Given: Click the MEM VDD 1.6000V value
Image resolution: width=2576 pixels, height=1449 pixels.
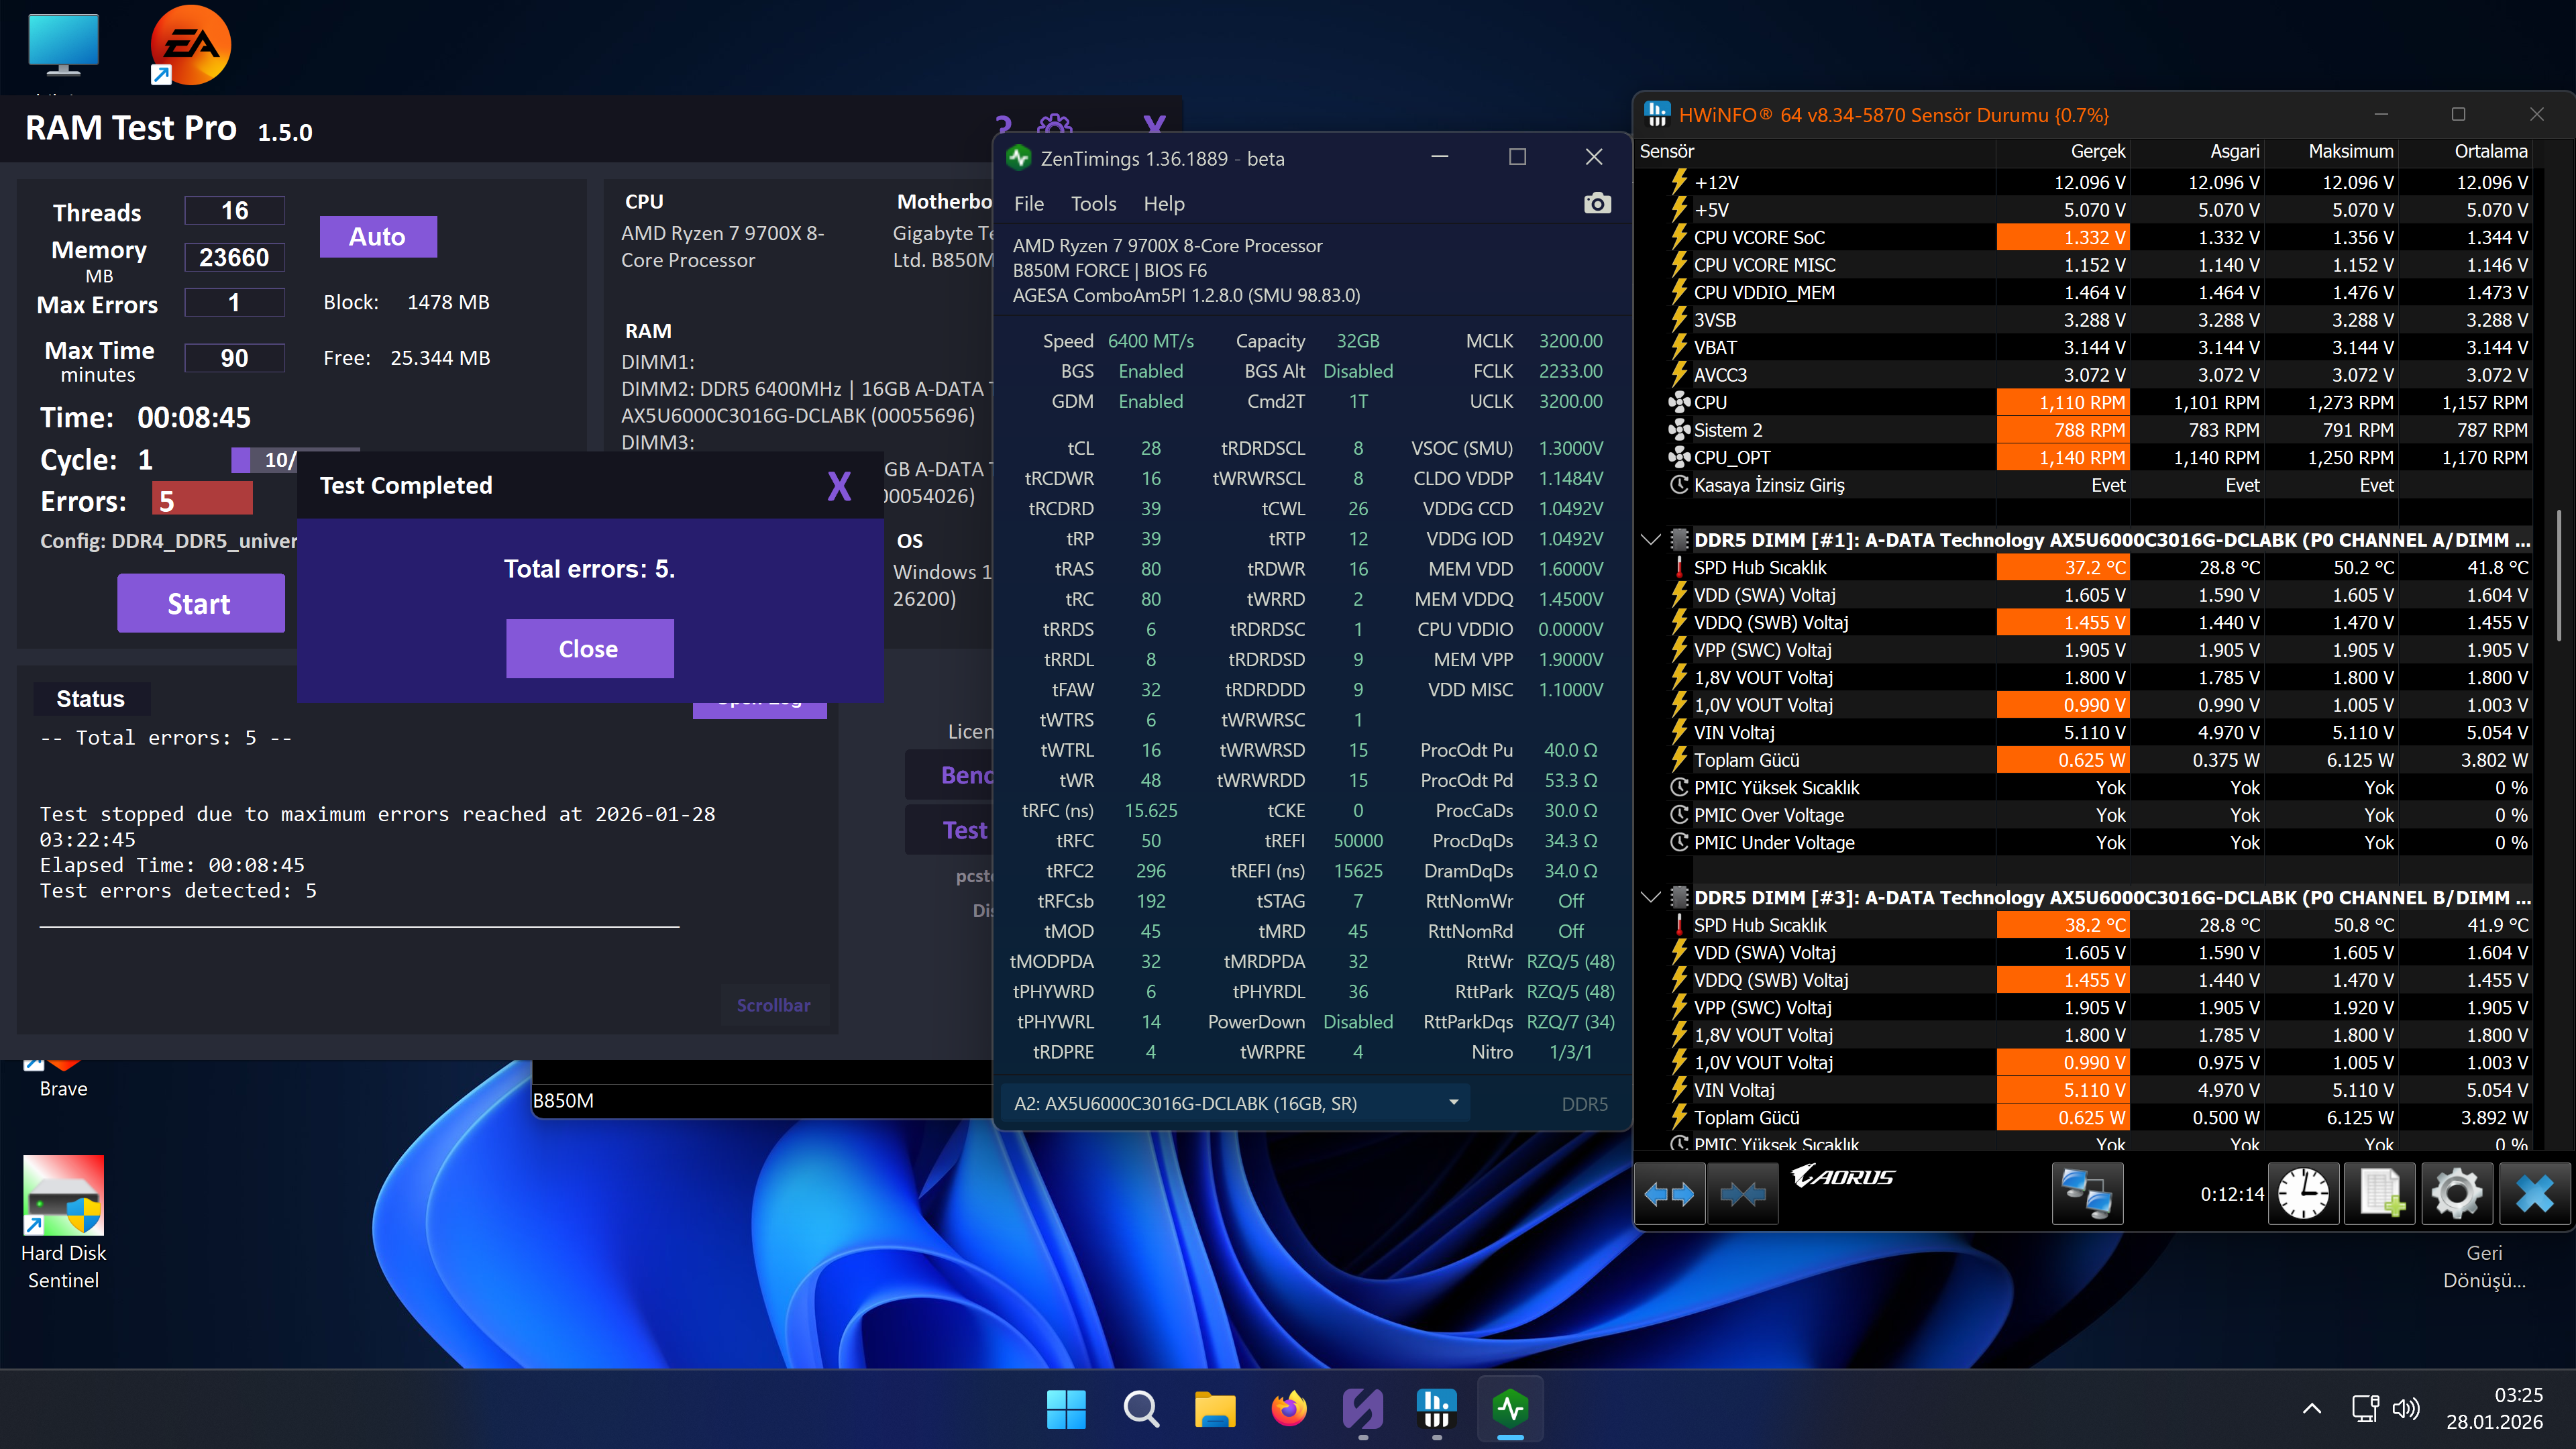Looking at the screenshot, I should point(1571,569).
